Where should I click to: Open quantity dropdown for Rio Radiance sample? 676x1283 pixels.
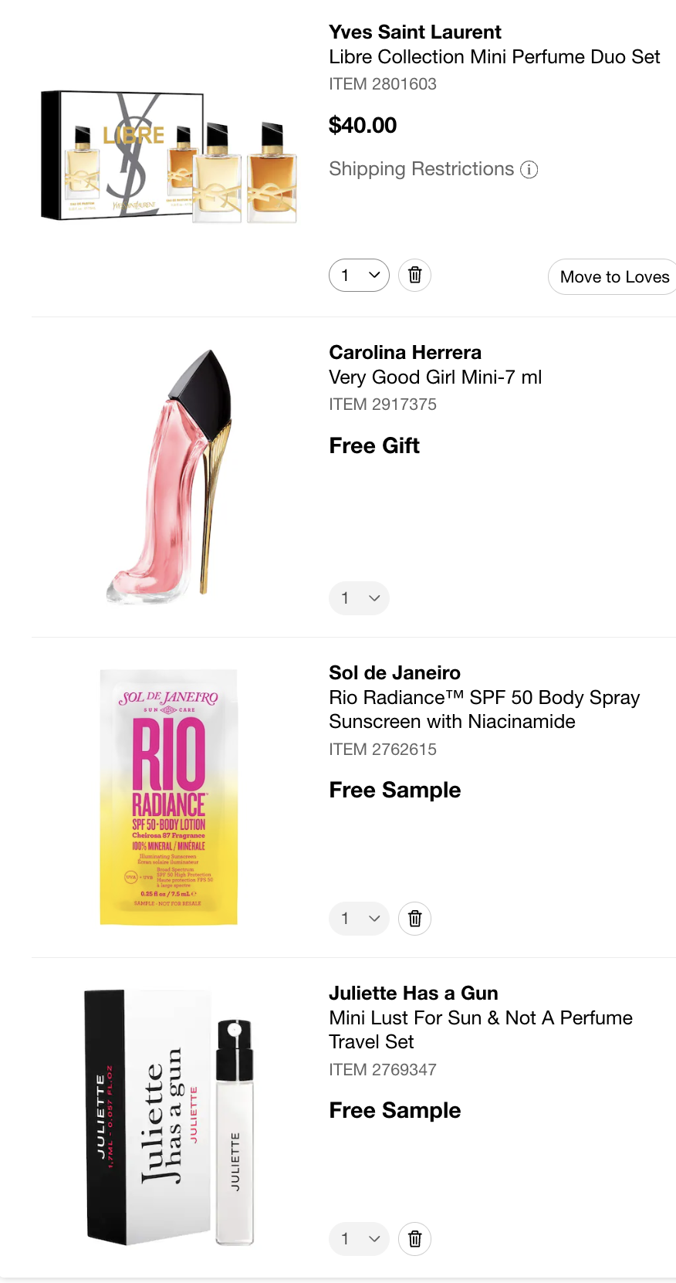tap(359, 919)
